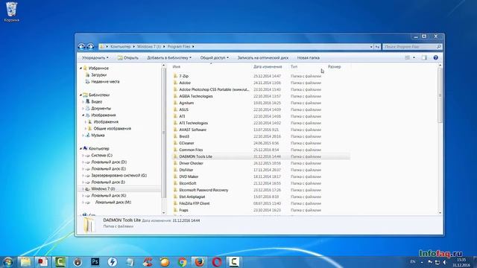Click Записать на оптический диск
The height and width of the screenshot is (268, 477).
point(263,58)
